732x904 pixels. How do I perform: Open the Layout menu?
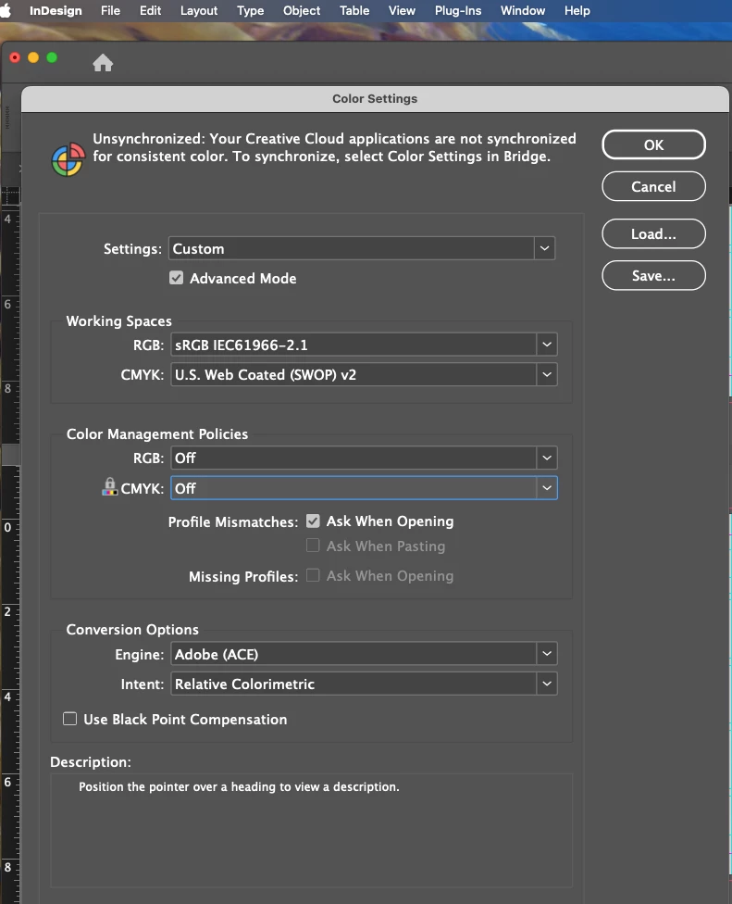(199, 10)
